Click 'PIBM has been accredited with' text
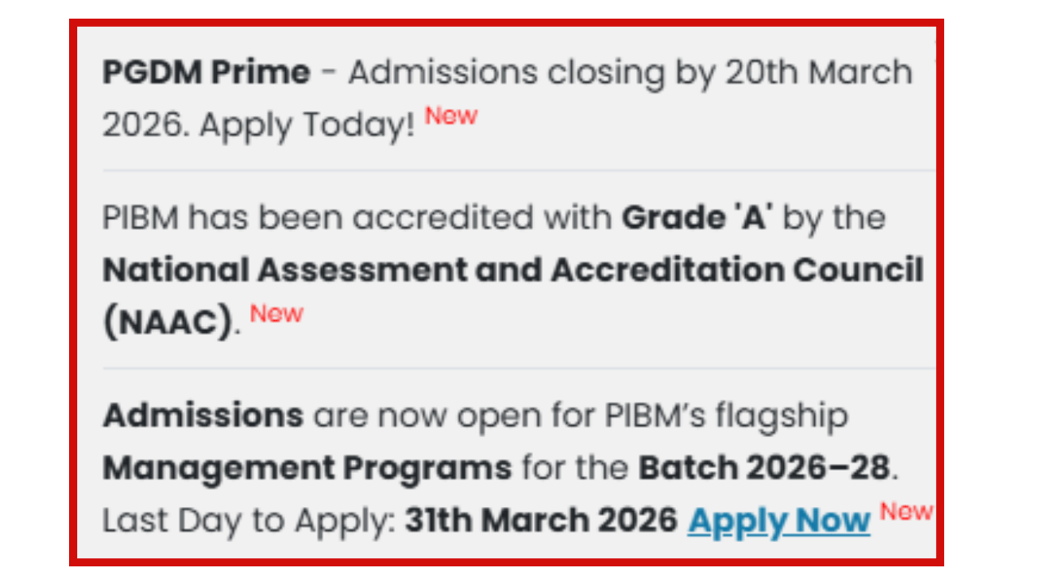The width and height of the screenshot is (1040, 585). 356,218
